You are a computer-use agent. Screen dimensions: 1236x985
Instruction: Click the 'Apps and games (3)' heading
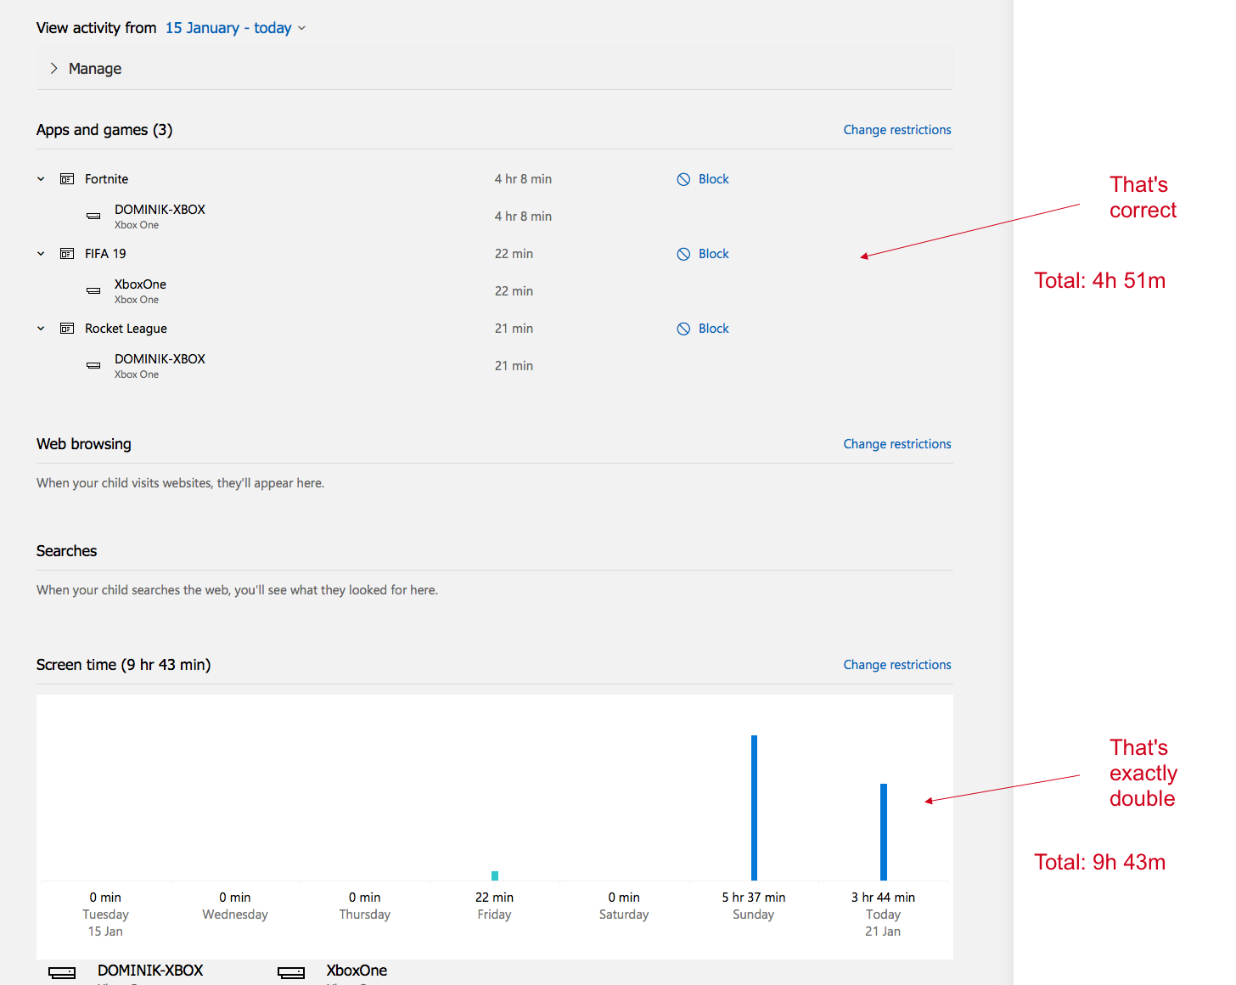104,130
